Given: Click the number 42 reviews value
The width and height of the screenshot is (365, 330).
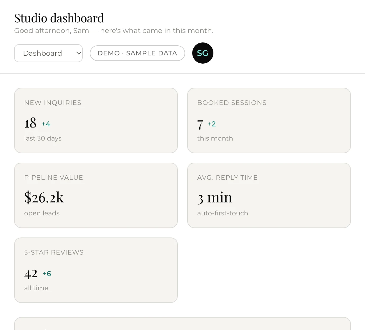Looking at the screenshot, I should (31, 274).
